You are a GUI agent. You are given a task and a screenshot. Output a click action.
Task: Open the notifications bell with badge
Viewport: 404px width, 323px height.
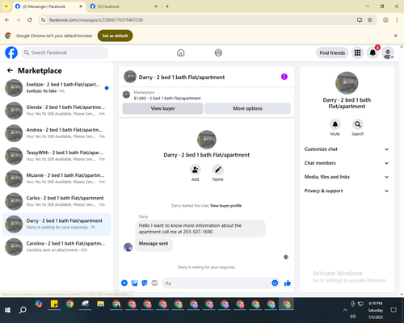pos(372,52)
